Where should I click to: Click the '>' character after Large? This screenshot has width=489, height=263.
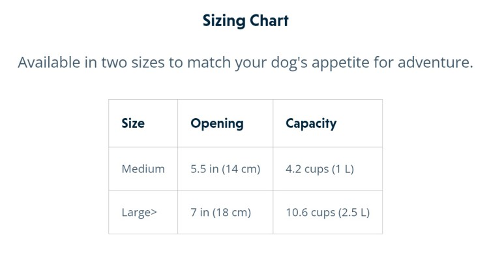point(153,213)
